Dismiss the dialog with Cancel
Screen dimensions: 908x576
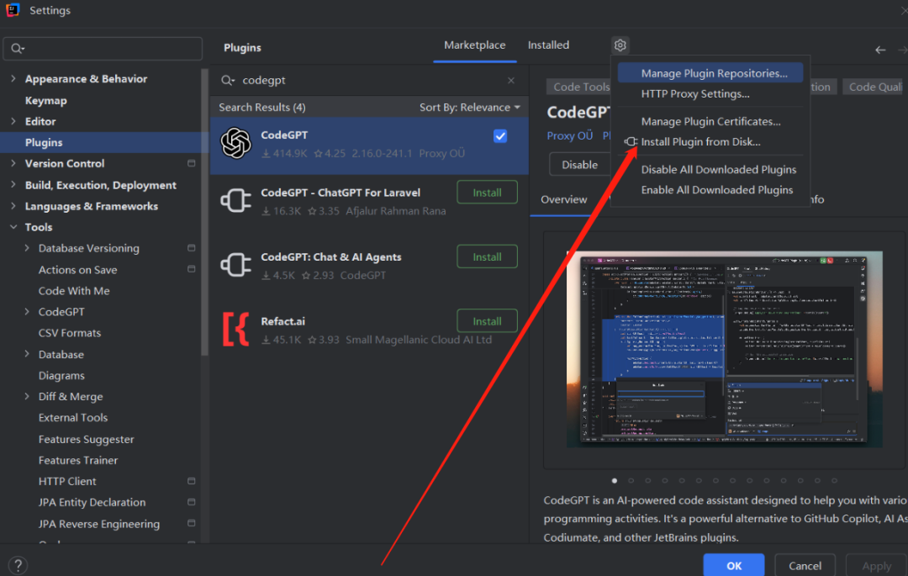coord(805,566)
